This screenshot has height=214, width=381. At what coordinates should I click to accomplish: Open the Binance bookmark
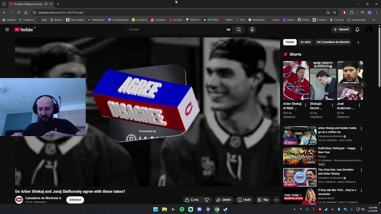click(57, 20)
